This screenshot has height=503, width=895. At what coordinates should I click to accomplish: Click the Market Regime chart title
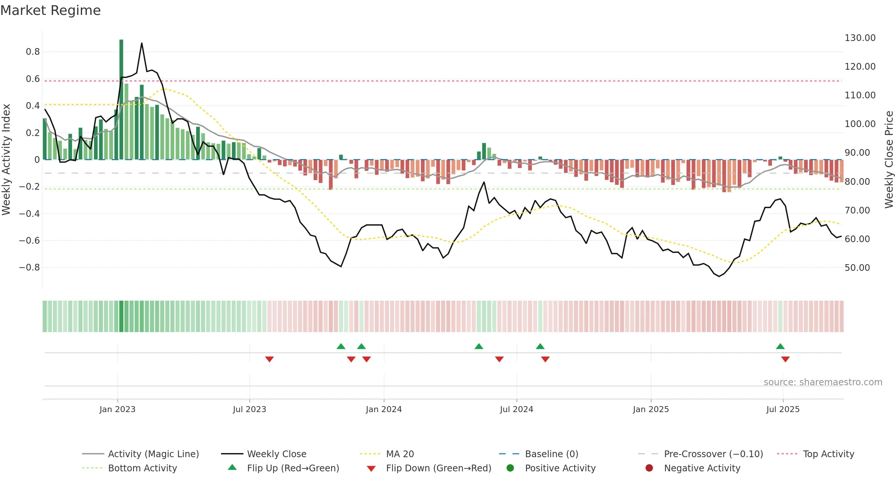pos(50,10)
